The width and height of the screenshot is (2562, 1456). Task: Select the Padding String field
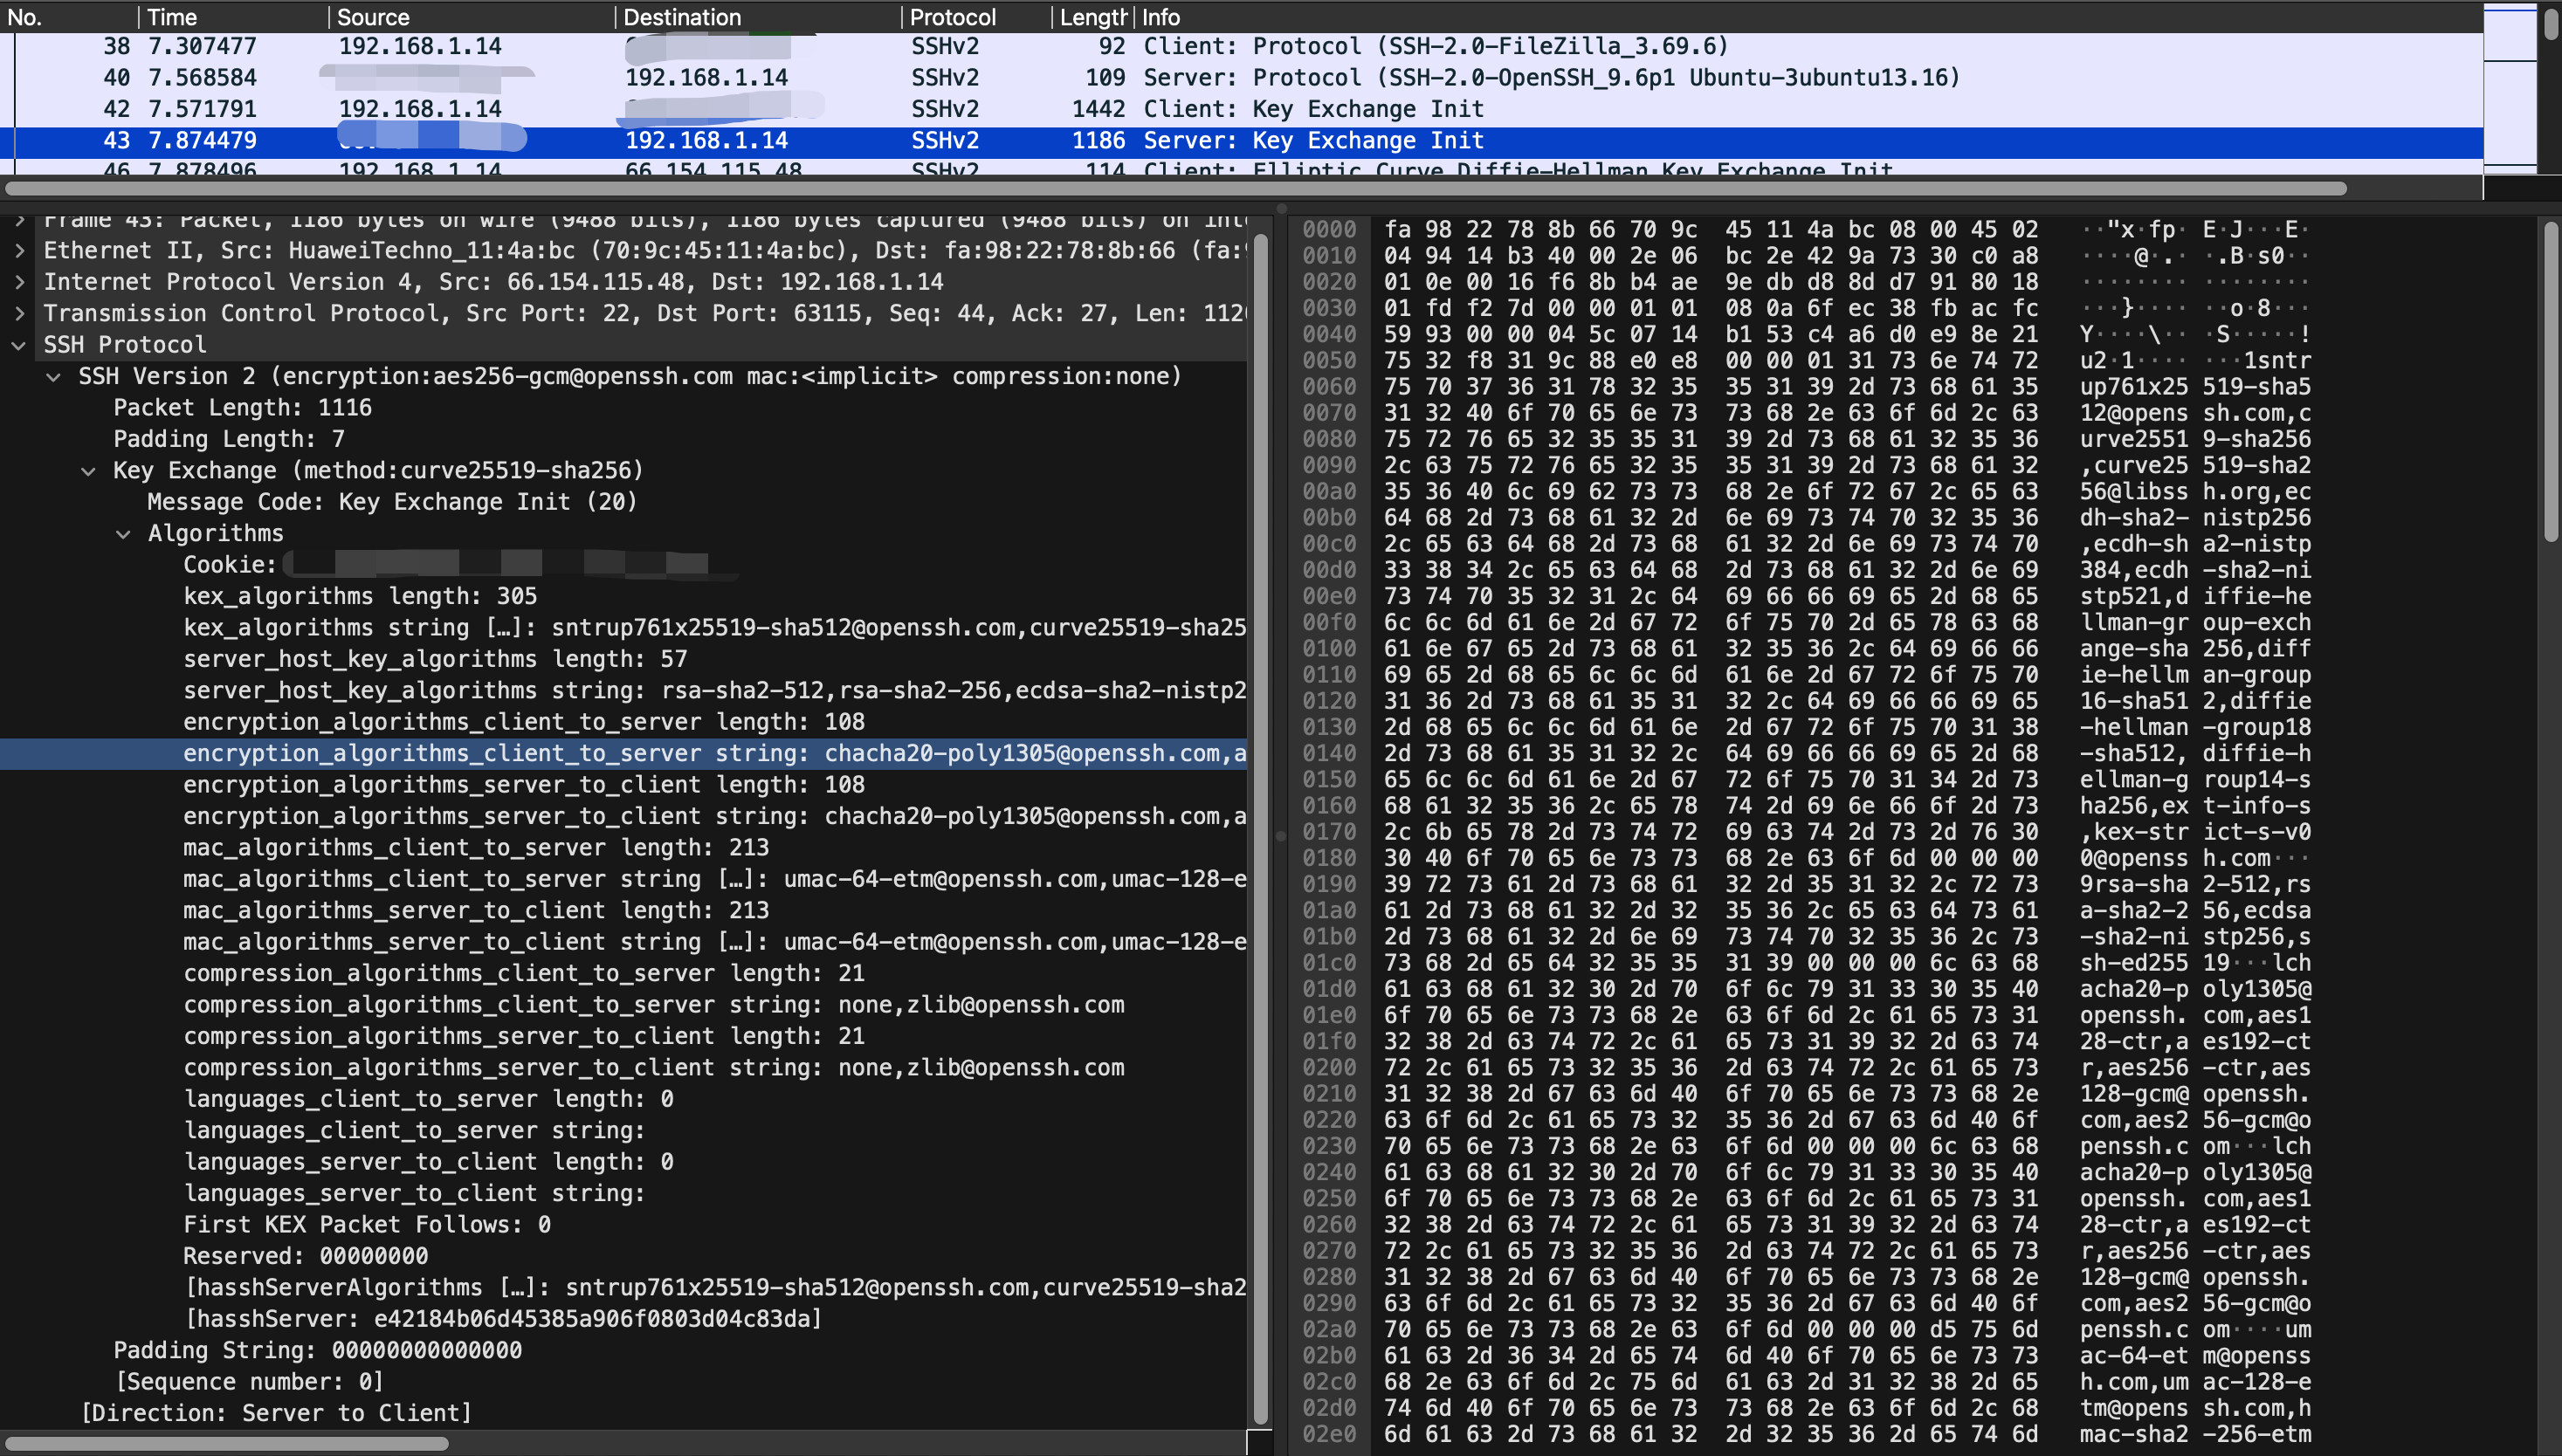pos(623,1351)
